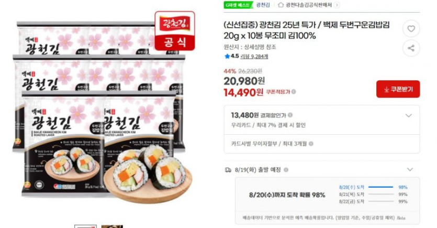Click the delivery truck icon

pos(228,170)
